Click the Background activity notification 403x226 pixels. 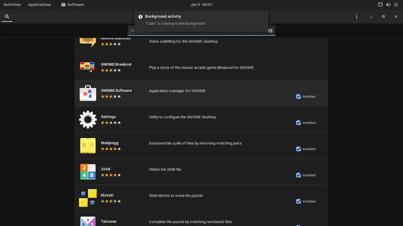[x=201, y=21]
